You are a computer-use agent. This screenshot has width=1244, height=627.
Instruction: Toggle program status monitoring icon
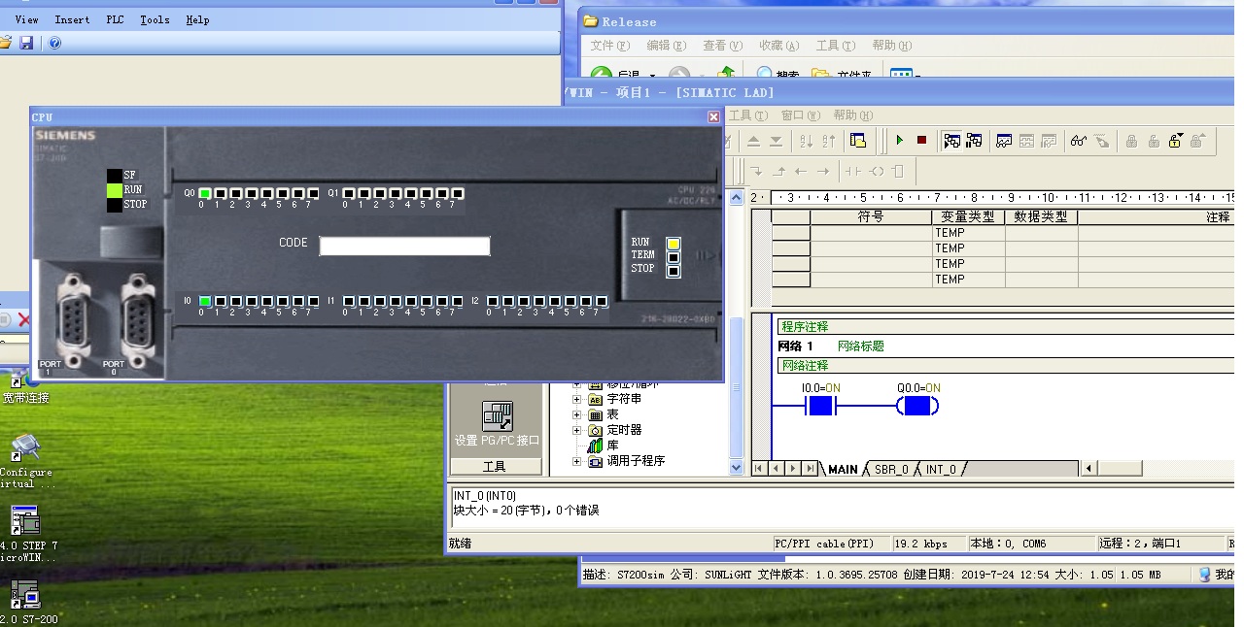coord(951,141)
